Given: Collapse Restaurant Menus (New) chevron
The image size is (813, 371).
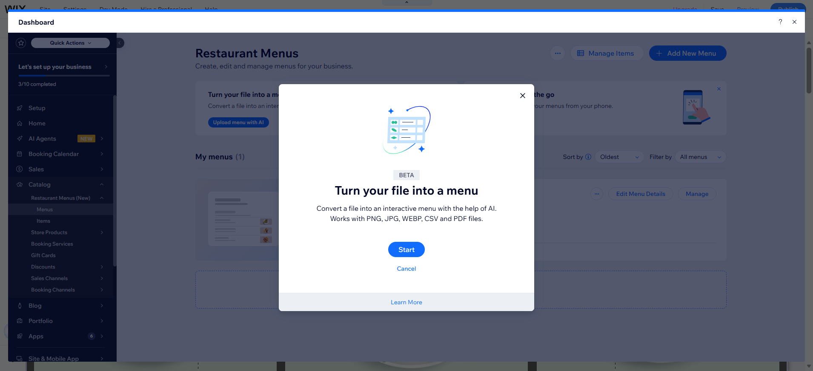Looking at the screenshot, I should tap(102, 198).
